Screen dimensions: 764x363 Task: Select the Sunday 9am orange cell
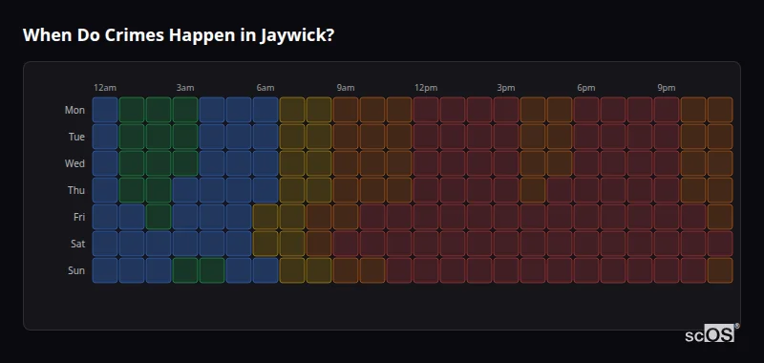[x=346, y=270]
